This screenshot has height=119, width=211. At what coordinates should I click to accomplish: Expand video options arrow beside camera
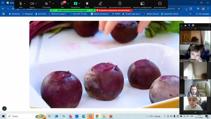point(36,4)
